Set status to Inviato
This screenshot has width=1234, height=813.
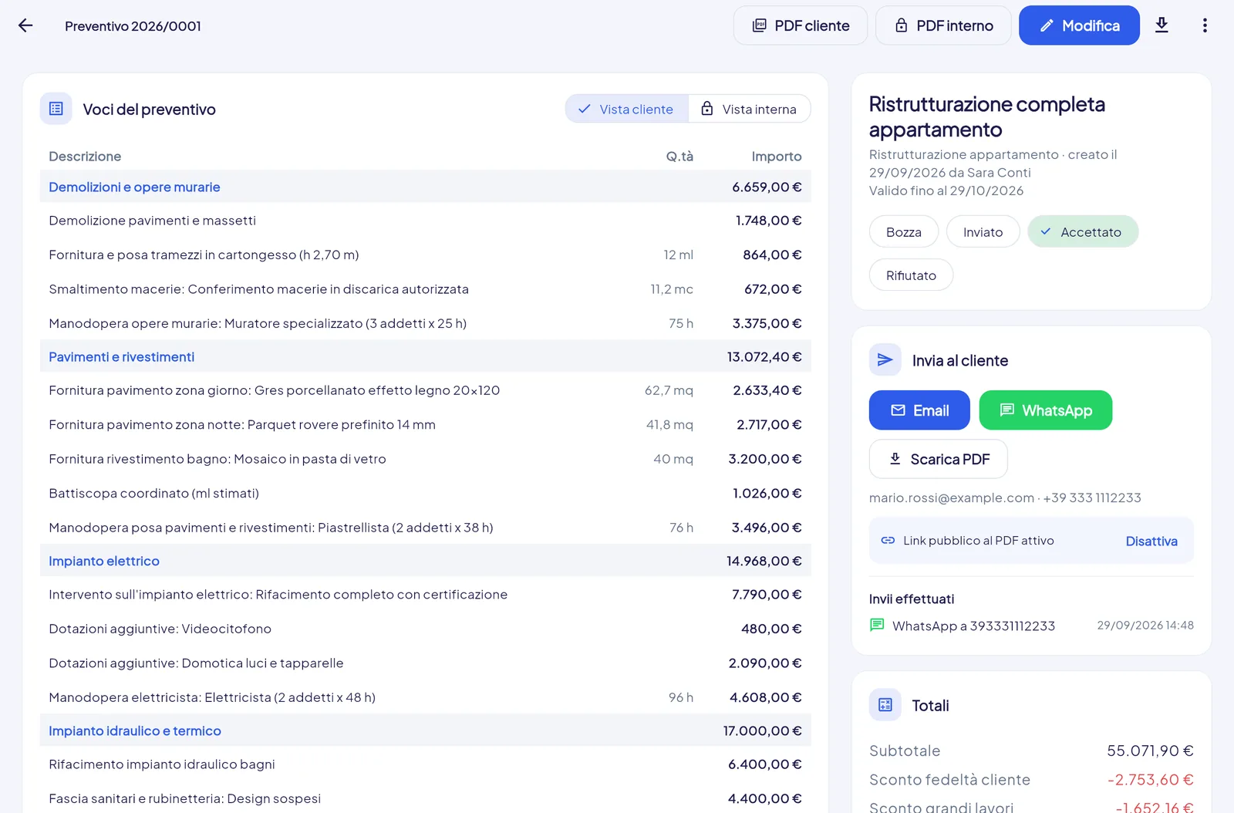(x=983, y=231)
